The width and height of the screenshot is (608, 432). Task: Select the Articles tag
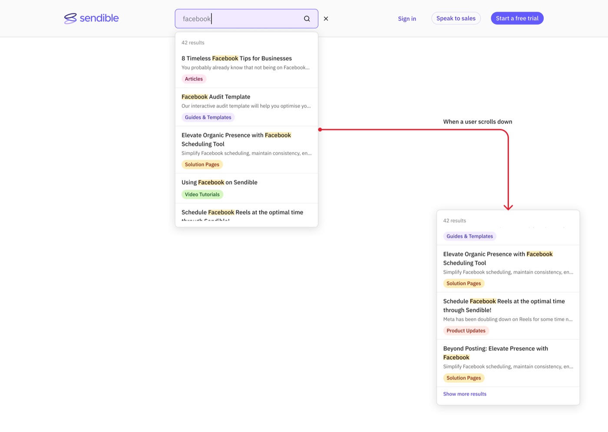[x=194, y=79]
